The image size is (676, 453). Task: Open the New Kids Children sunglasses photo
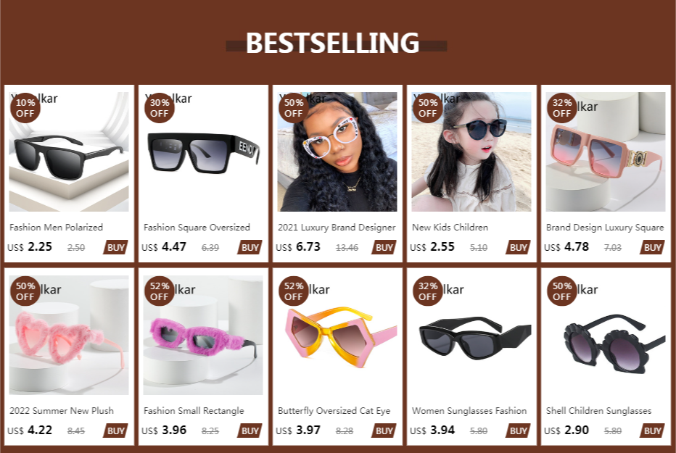tap(471, 151)
